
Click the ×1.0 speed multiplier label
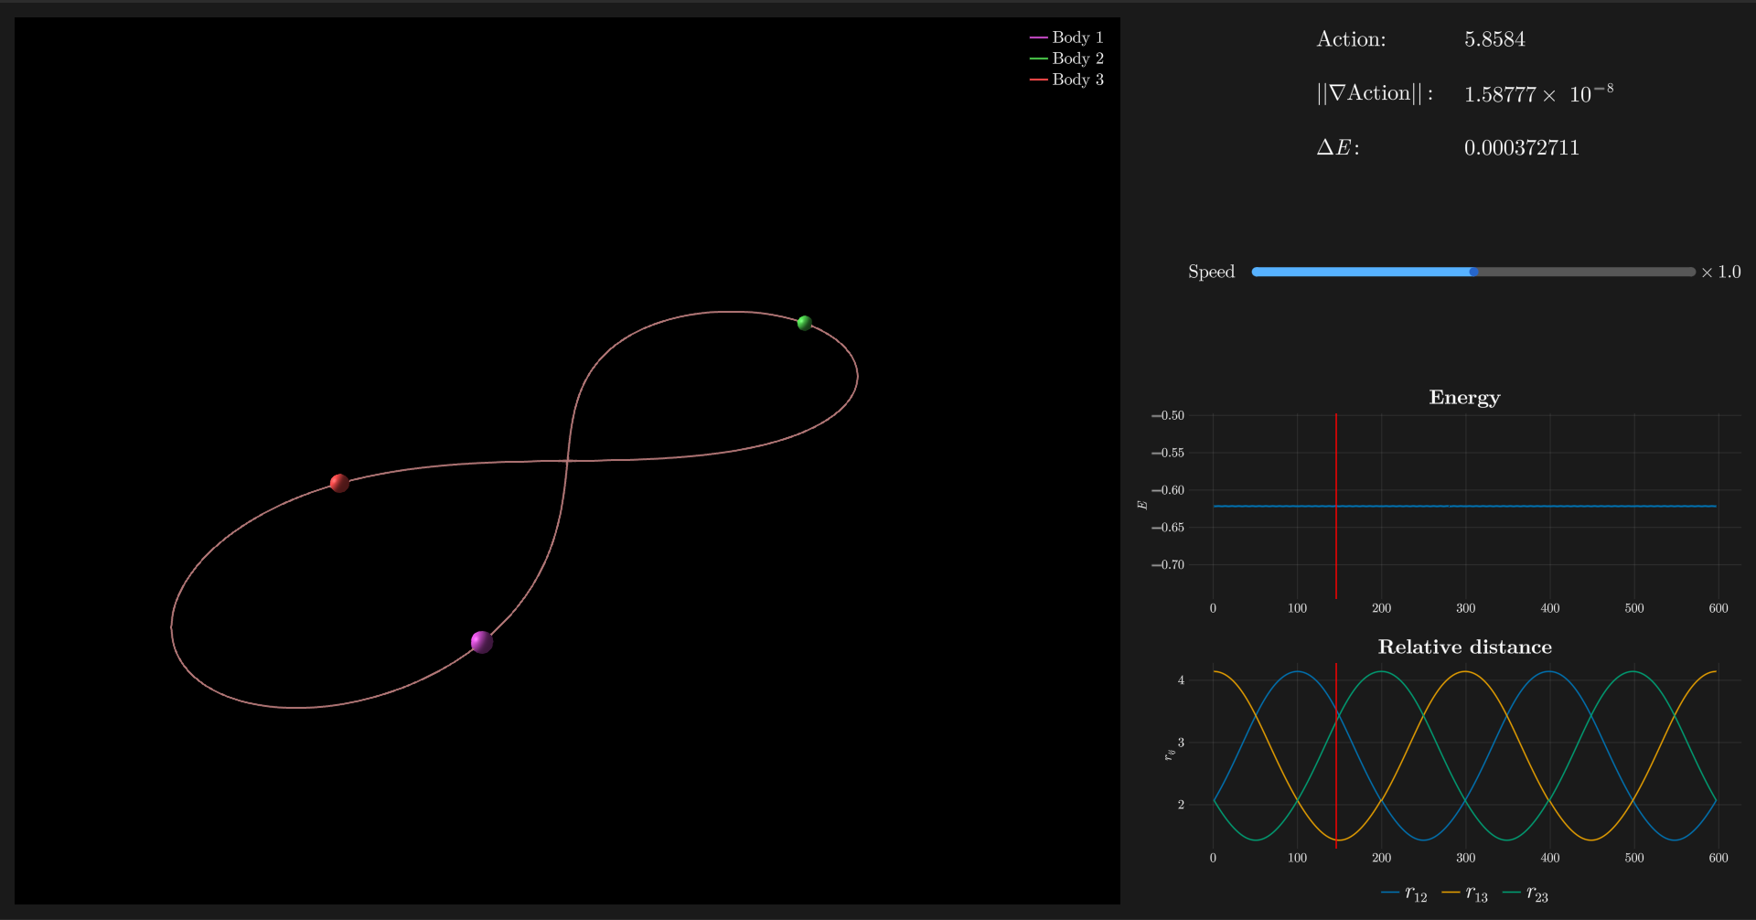coord(1721,272)
